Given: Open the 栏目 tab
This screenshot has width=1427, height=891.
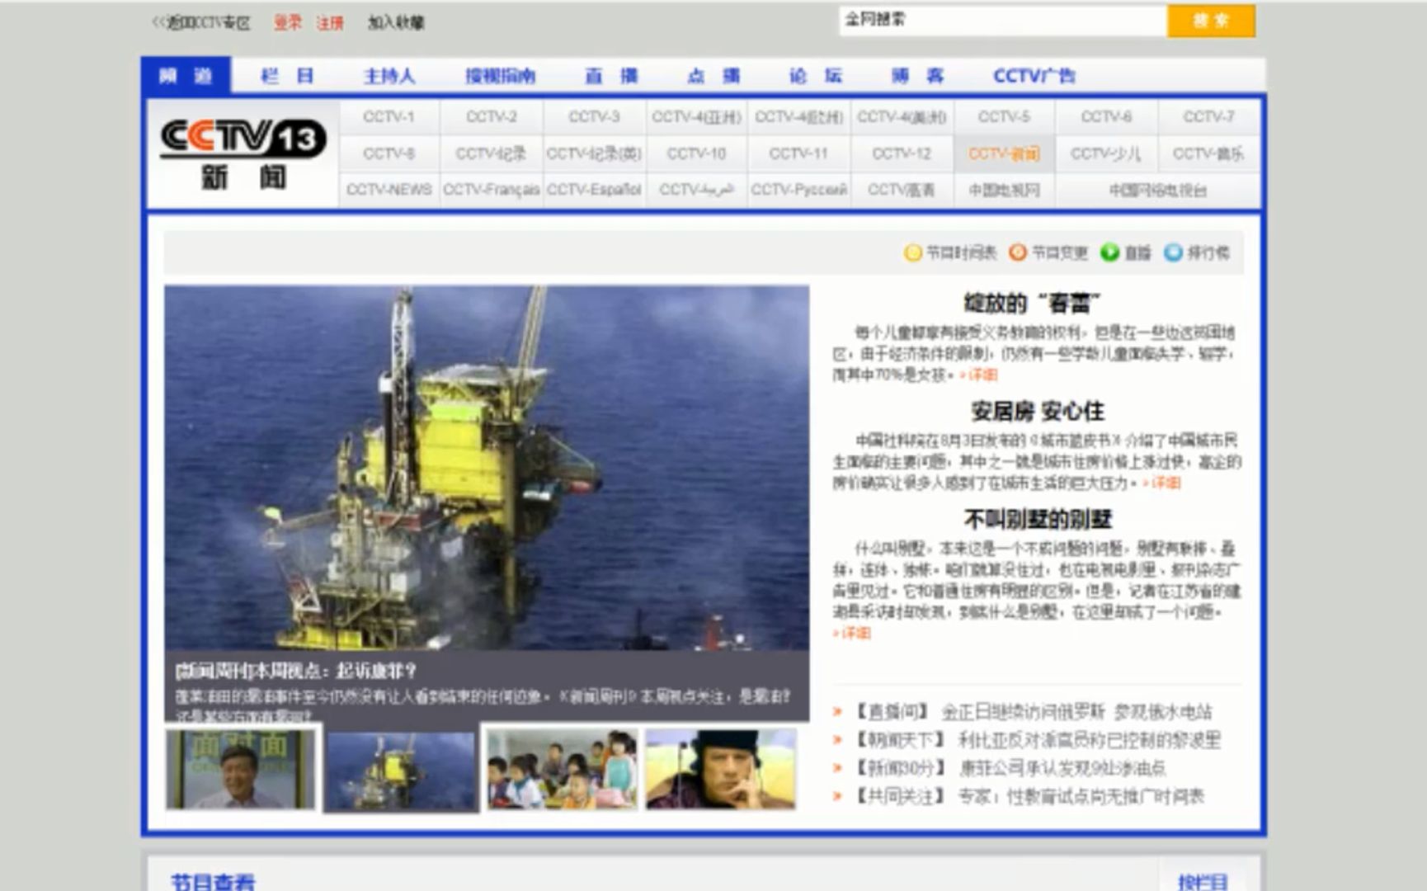Looking at the screenshot, I should [x=288, y=76].
